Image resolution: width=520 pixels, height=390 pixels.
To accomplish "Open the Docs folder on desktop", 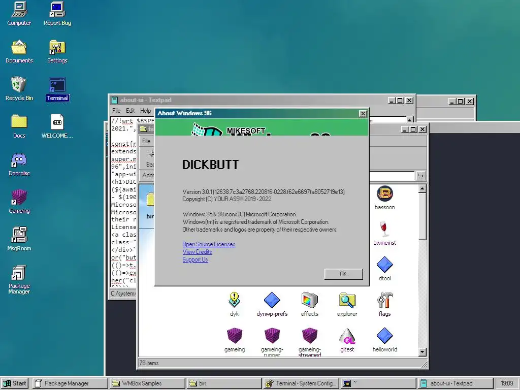I will (x=19, y=126).
